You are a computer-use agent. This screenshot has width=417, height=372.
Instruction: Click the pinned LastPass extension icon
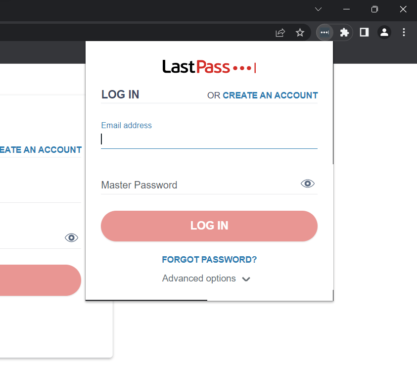point(324,32)
